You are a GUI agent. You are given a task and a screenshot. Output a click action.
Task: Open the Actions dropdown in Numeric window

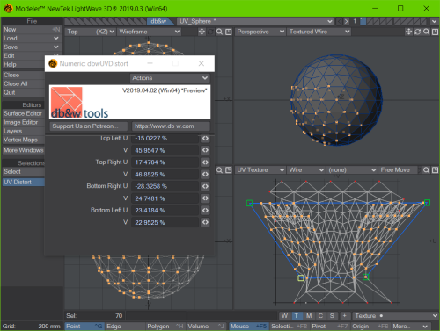pyautogui.click(x=170, y=78)
